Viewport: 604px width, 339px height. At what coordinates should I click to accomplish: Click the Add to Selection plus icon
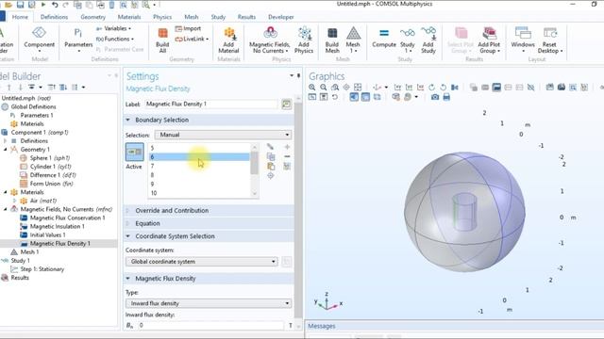pyautogui.click(x=287, y=147)
